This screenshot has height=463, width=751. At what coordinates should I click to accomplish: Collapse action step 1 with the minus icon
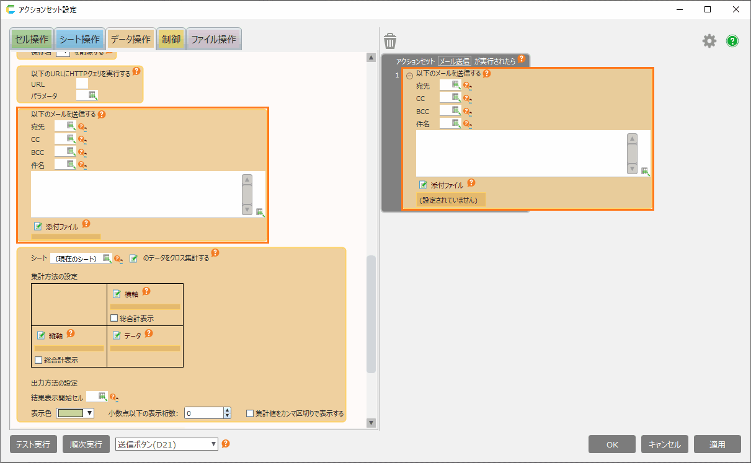pyautogui.click(x=409, y=75)
